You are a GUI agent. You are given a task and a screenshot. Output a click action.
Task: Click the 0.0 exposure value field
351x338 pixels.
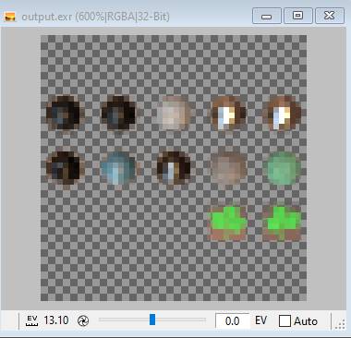coord(232,320)
